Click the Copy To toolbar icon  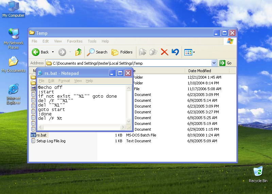click(153, 52)
